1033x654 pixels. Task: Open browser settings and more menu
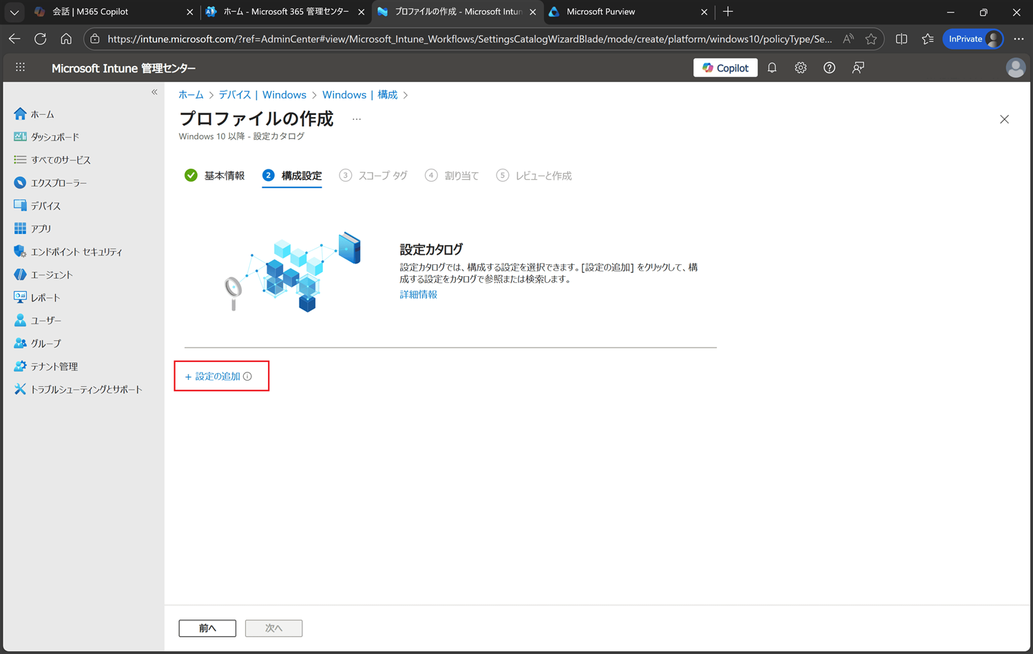tap(1019, 39)
